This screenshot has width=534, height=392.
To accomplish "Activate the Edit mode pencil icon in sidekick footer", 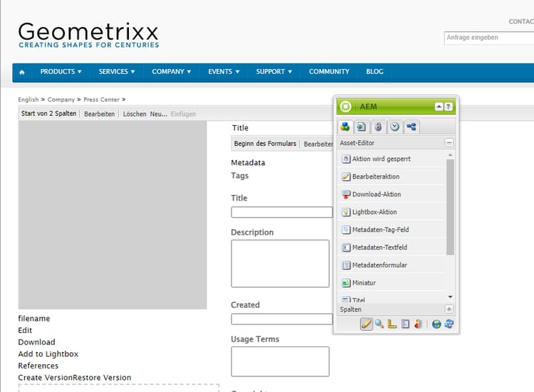I will (x=367, y=324).
